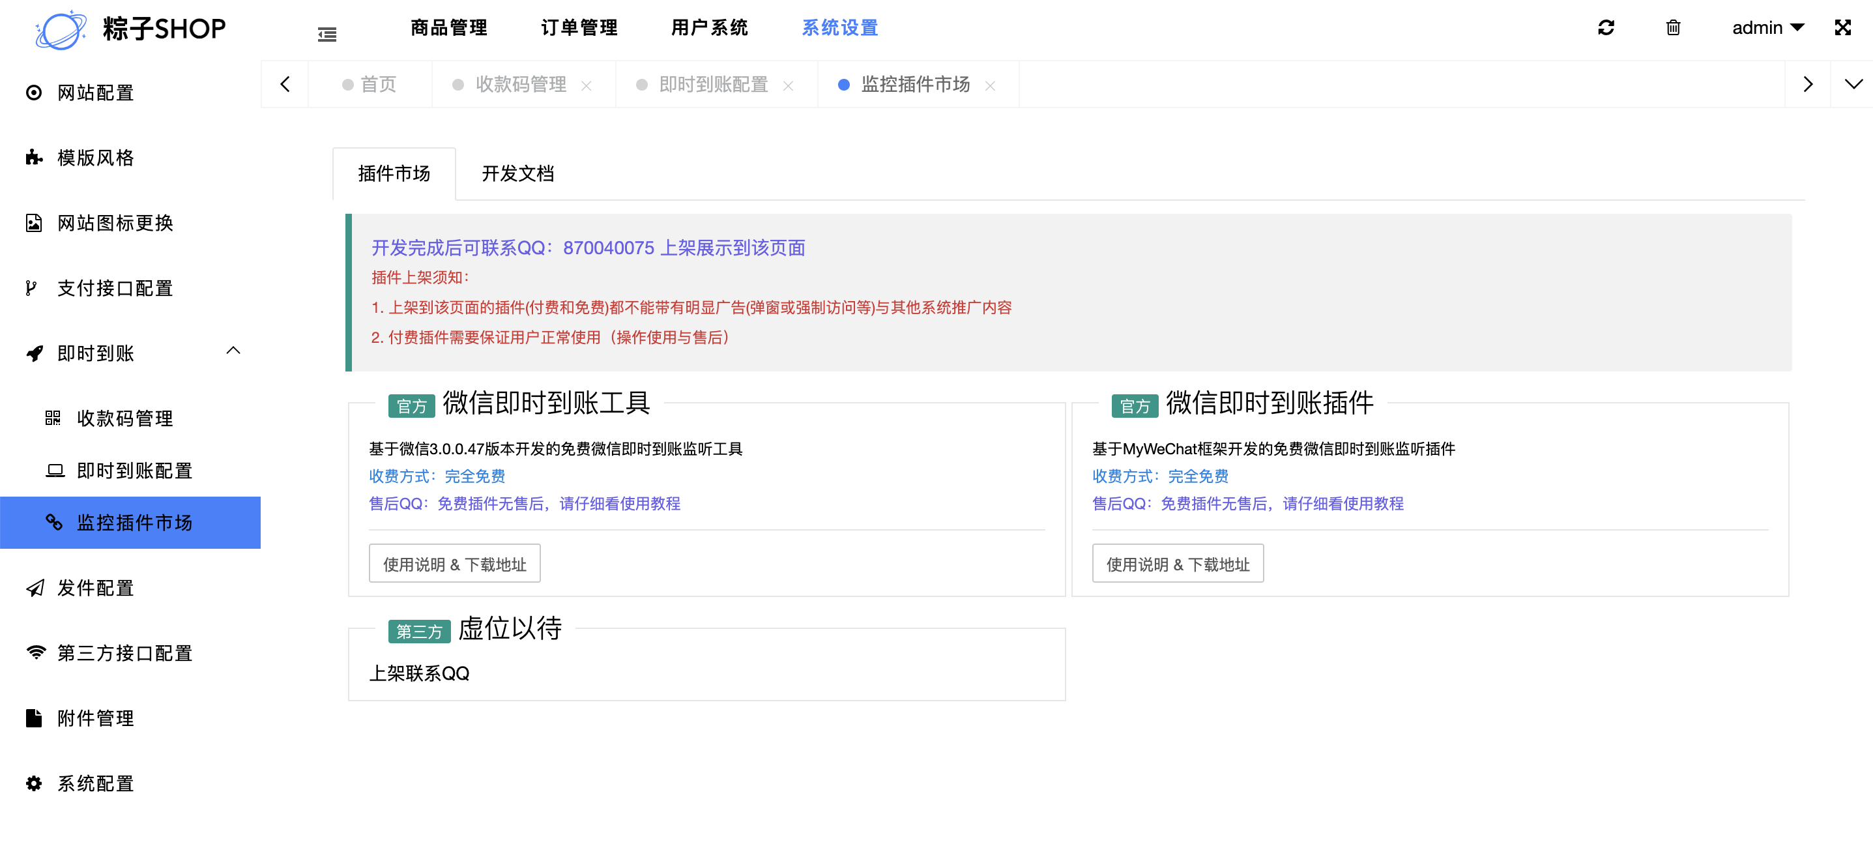
Task: Open the 订单管理 top menu
Action: click(x=579, y=27)
